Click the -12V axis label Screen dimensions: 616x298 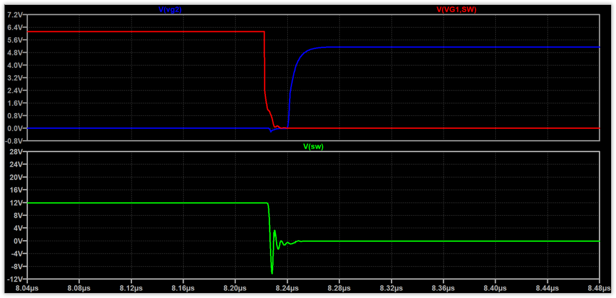pyautogui.click(x=16, y=279)
